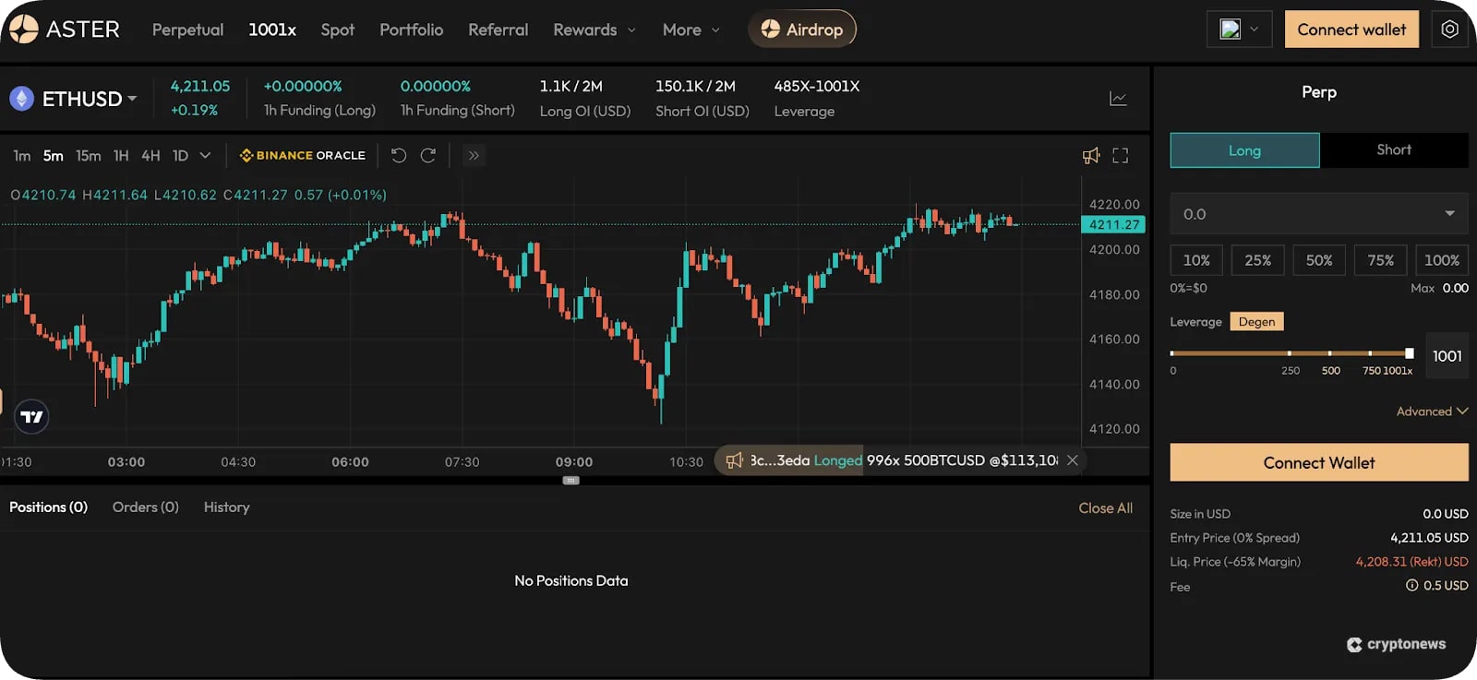Click Close All positions link
Screen dimensions: 1477x680
(x=1105, y=508)
